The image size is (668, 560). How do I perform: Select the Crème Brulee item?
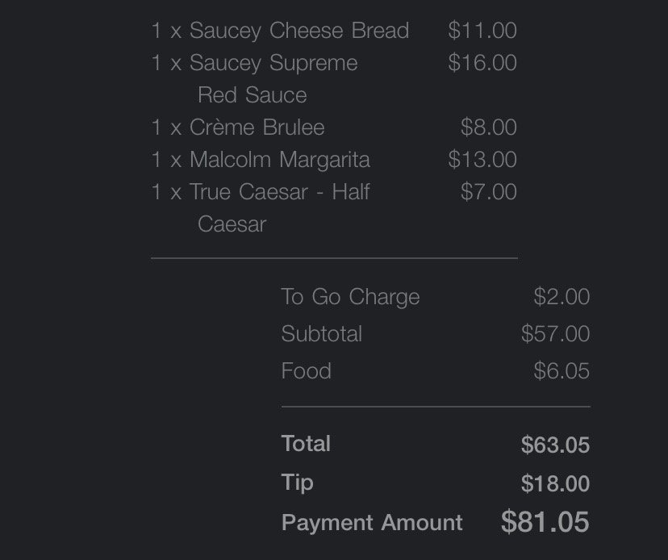click(238, 127)
